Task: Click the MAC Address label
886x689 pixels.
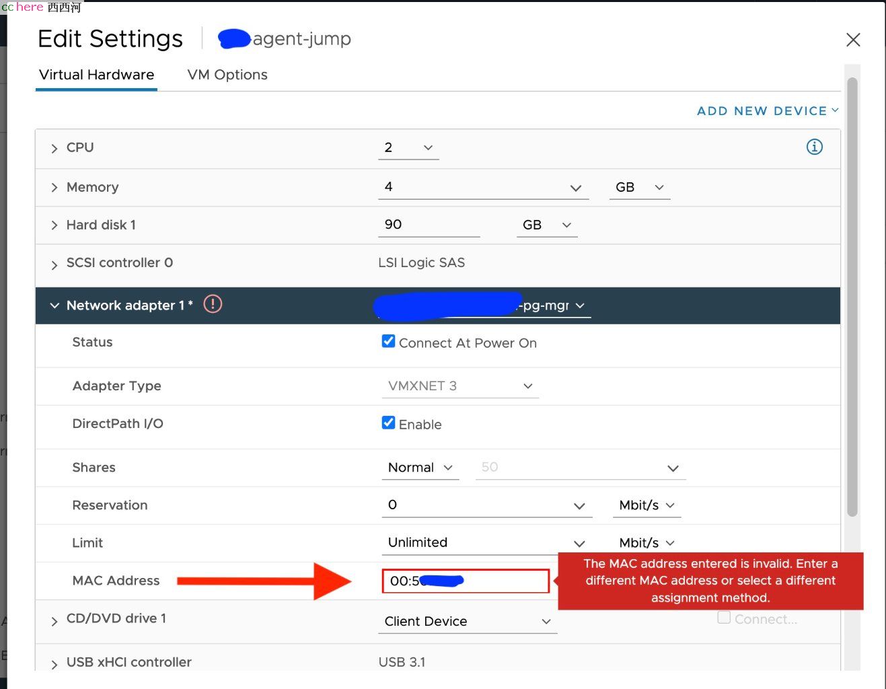Action: click(x=116, y=581)
